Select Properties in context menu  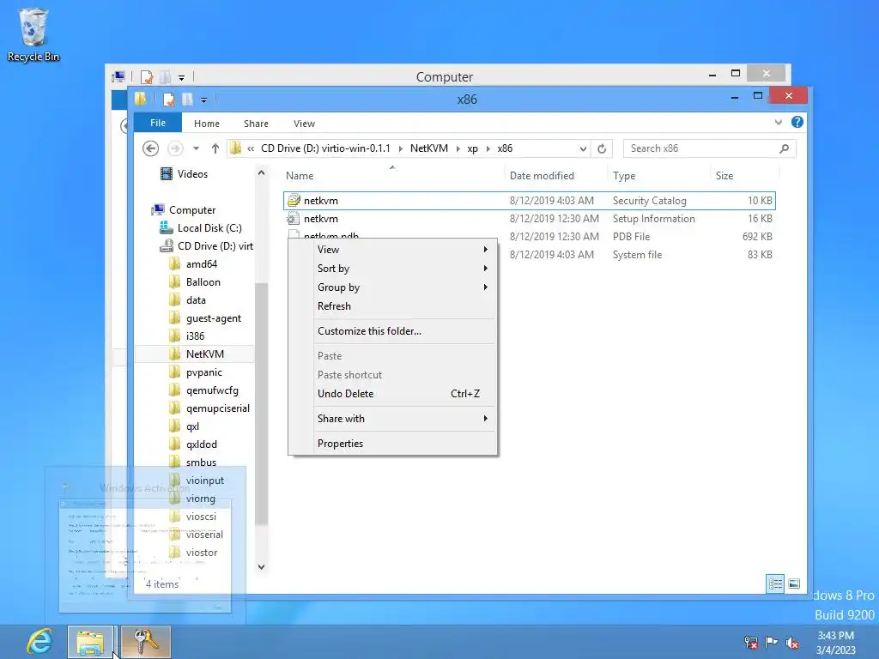click(392, 444)
